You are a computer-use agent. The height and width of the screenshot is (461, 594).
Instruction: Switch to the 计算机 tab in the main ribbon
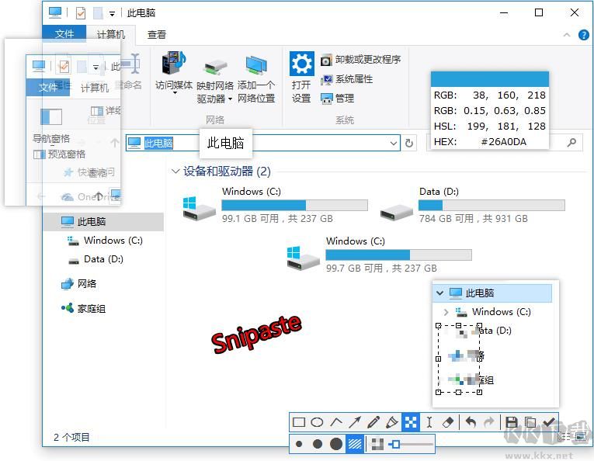click(111, 34)
